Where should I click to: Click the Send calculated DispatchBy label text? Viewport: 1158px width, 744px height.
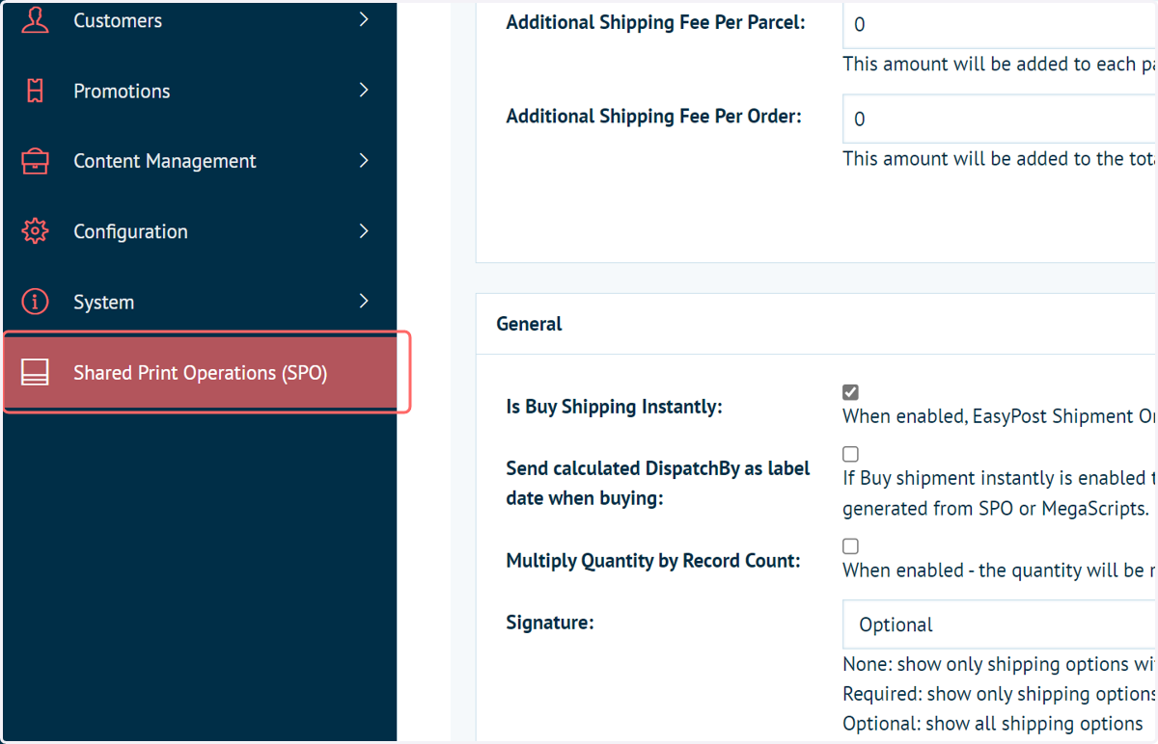pyautogui.click(x=658, y=484)
